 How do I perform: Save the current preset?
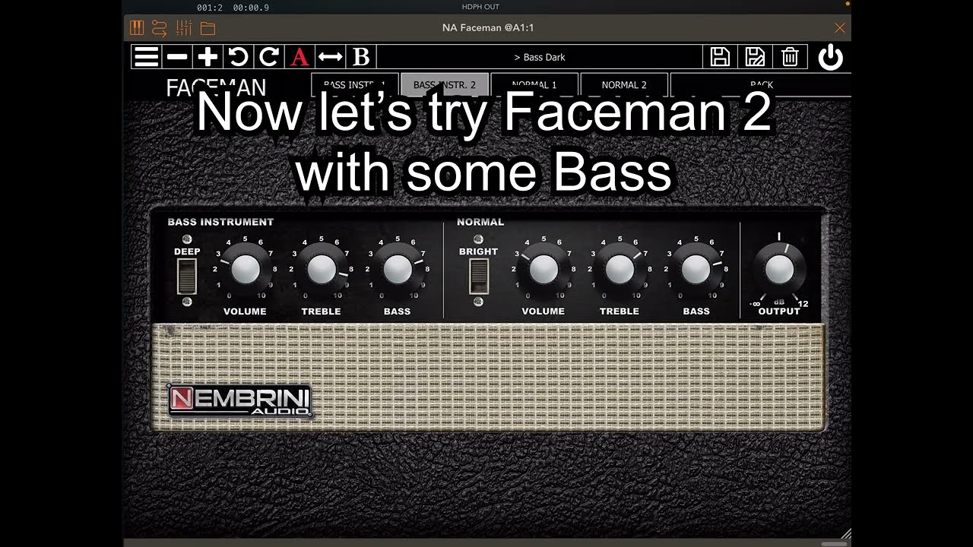coord(719,57)
